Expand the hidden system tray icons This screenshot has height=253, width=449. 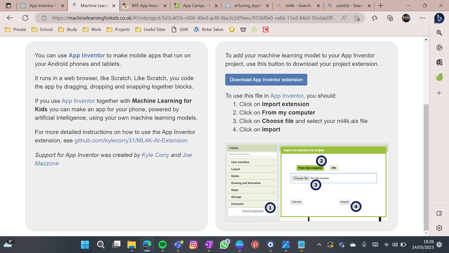coord(319,245)
